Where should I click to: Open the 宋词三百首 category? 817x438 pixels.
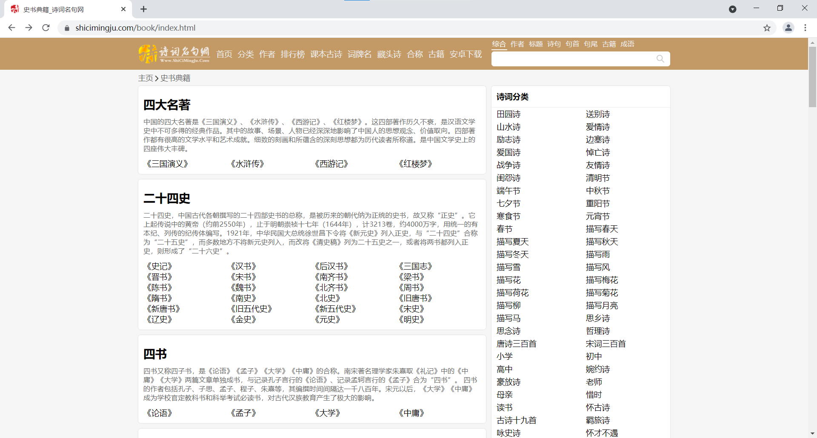(606, 344)
